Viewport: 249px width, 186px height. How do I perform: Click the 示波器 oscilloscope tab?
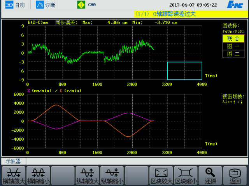tap(13, 161)
